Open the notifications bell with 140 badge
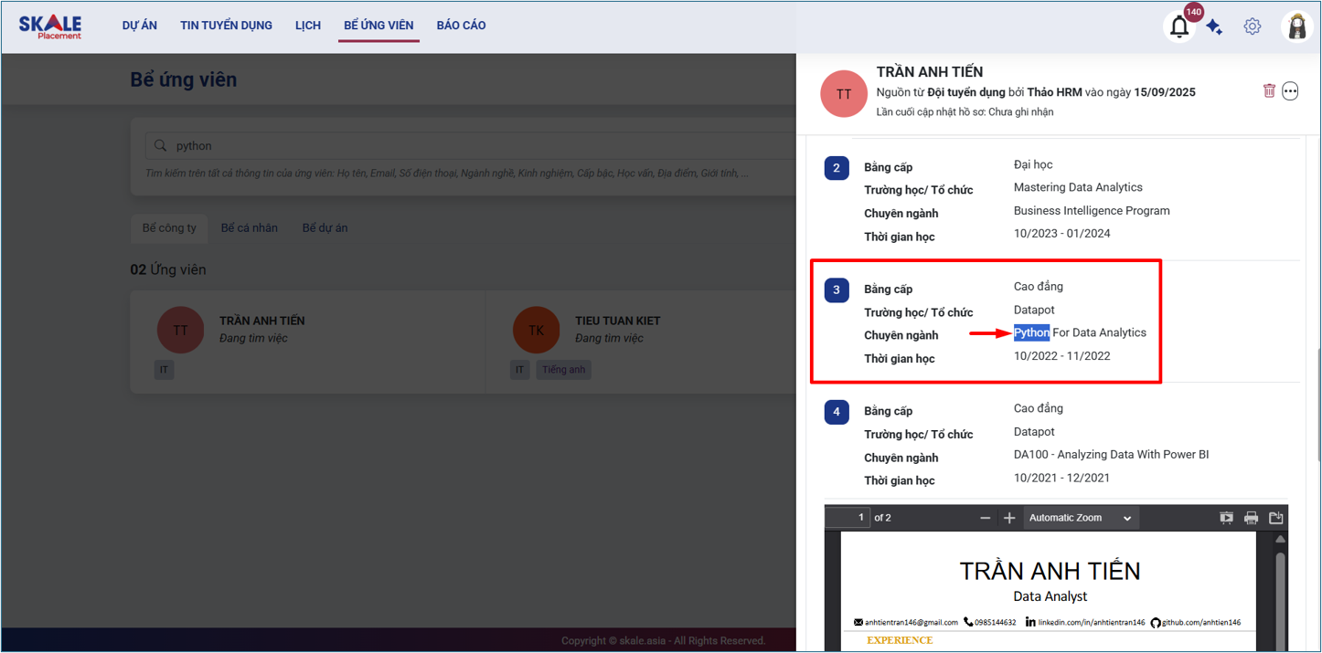This screenshot has height=653, width=1322. tap(1179, 26)
